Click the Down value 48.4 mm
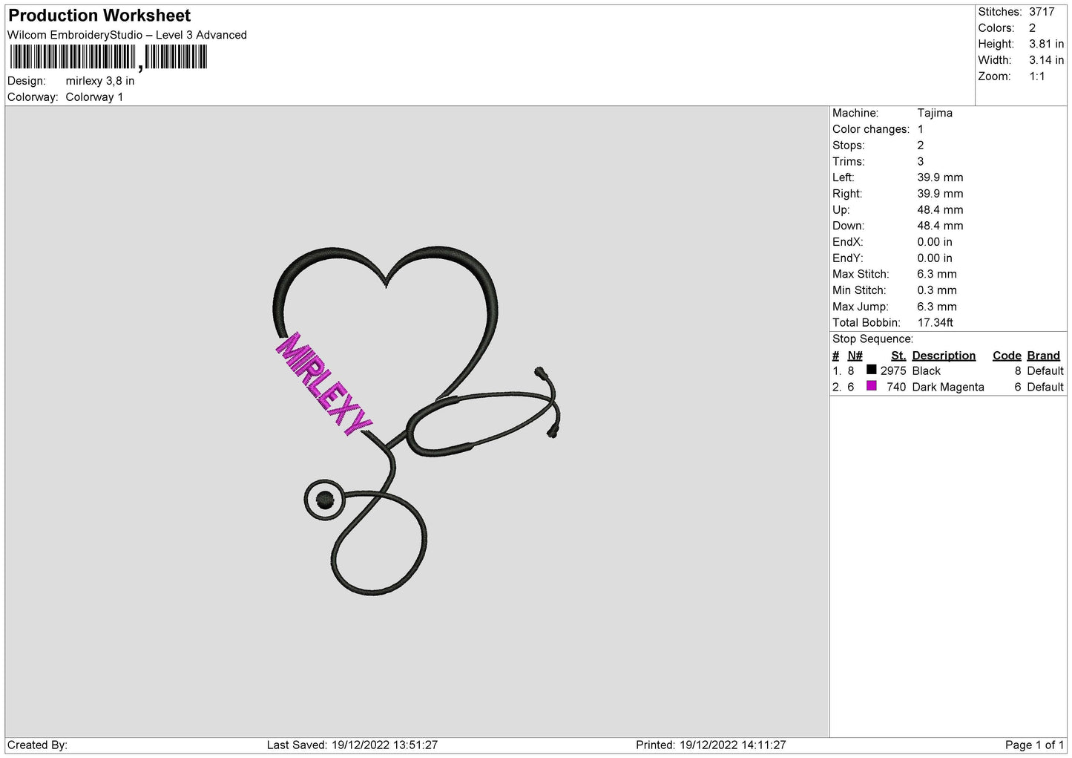Image resolution: width=1072 pixels, height=758 pixels. point(940,226)
